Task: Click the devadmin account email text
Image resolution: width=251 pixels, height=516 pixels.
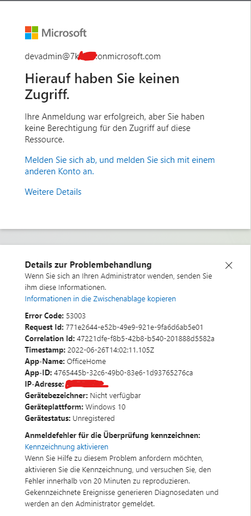Action: [93, 56]
